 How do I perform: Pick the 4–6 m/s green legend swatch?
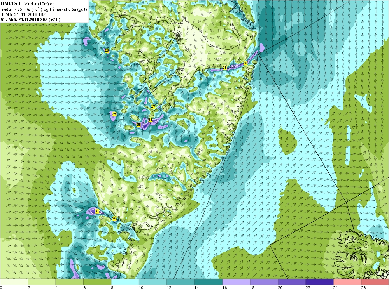point(70,282)
